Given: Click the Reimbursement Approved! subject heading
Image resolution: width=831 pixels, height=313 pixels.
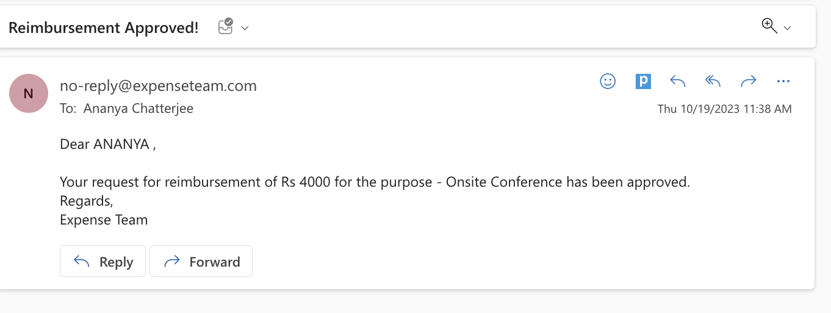Looking at the screenshot, I should pyautogui.click(x=104, y=27).
